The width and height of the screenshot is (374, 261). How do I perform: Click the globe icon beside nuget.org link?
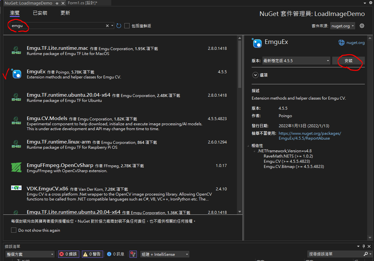coord(341,43)
